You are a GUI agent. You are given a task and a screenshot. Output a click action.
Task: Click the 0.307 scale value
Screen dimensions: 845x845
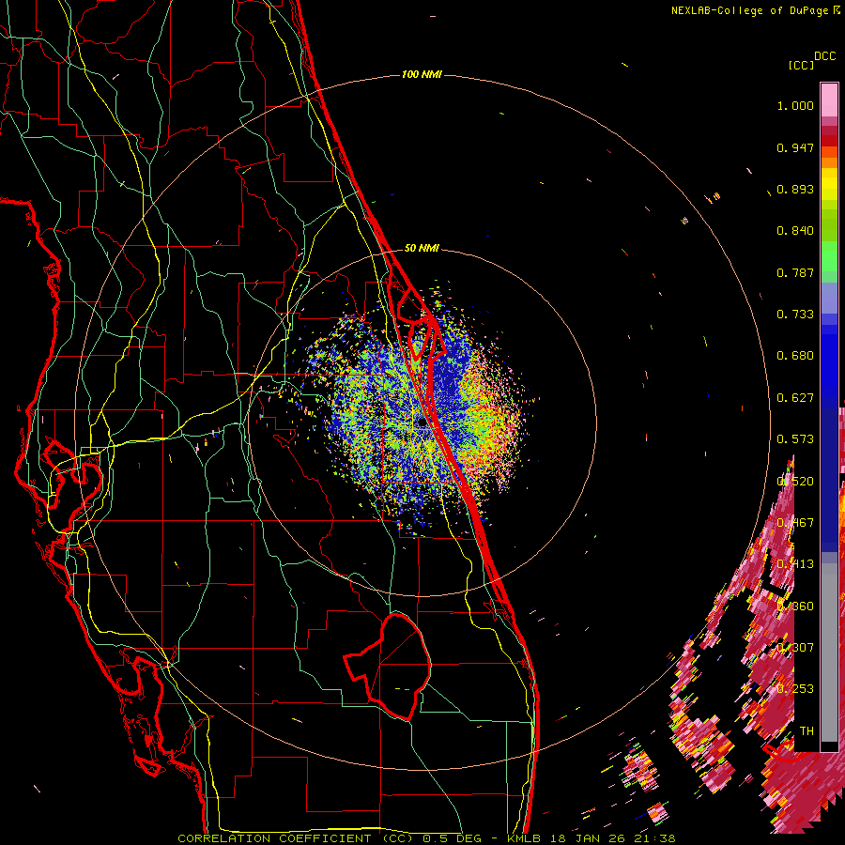tap(795, 647)
